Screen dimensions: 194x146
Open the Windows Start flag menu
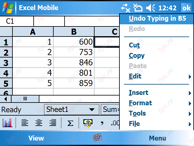[8, 8]
